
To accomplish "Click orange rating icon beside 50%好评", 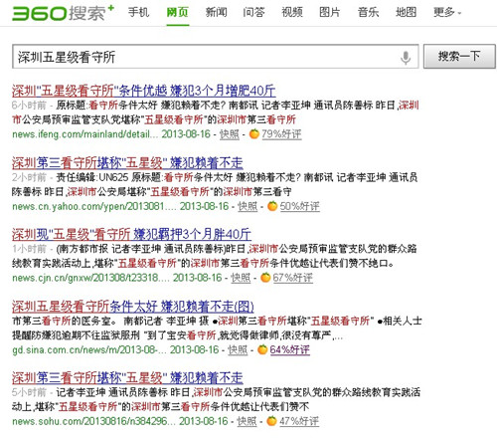I will (272, 206).
